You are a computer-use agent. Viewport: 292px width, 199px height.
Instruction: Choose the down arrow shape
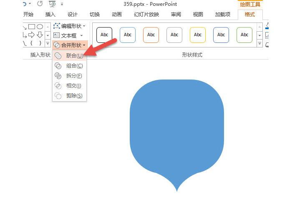(x=40, y=35)
